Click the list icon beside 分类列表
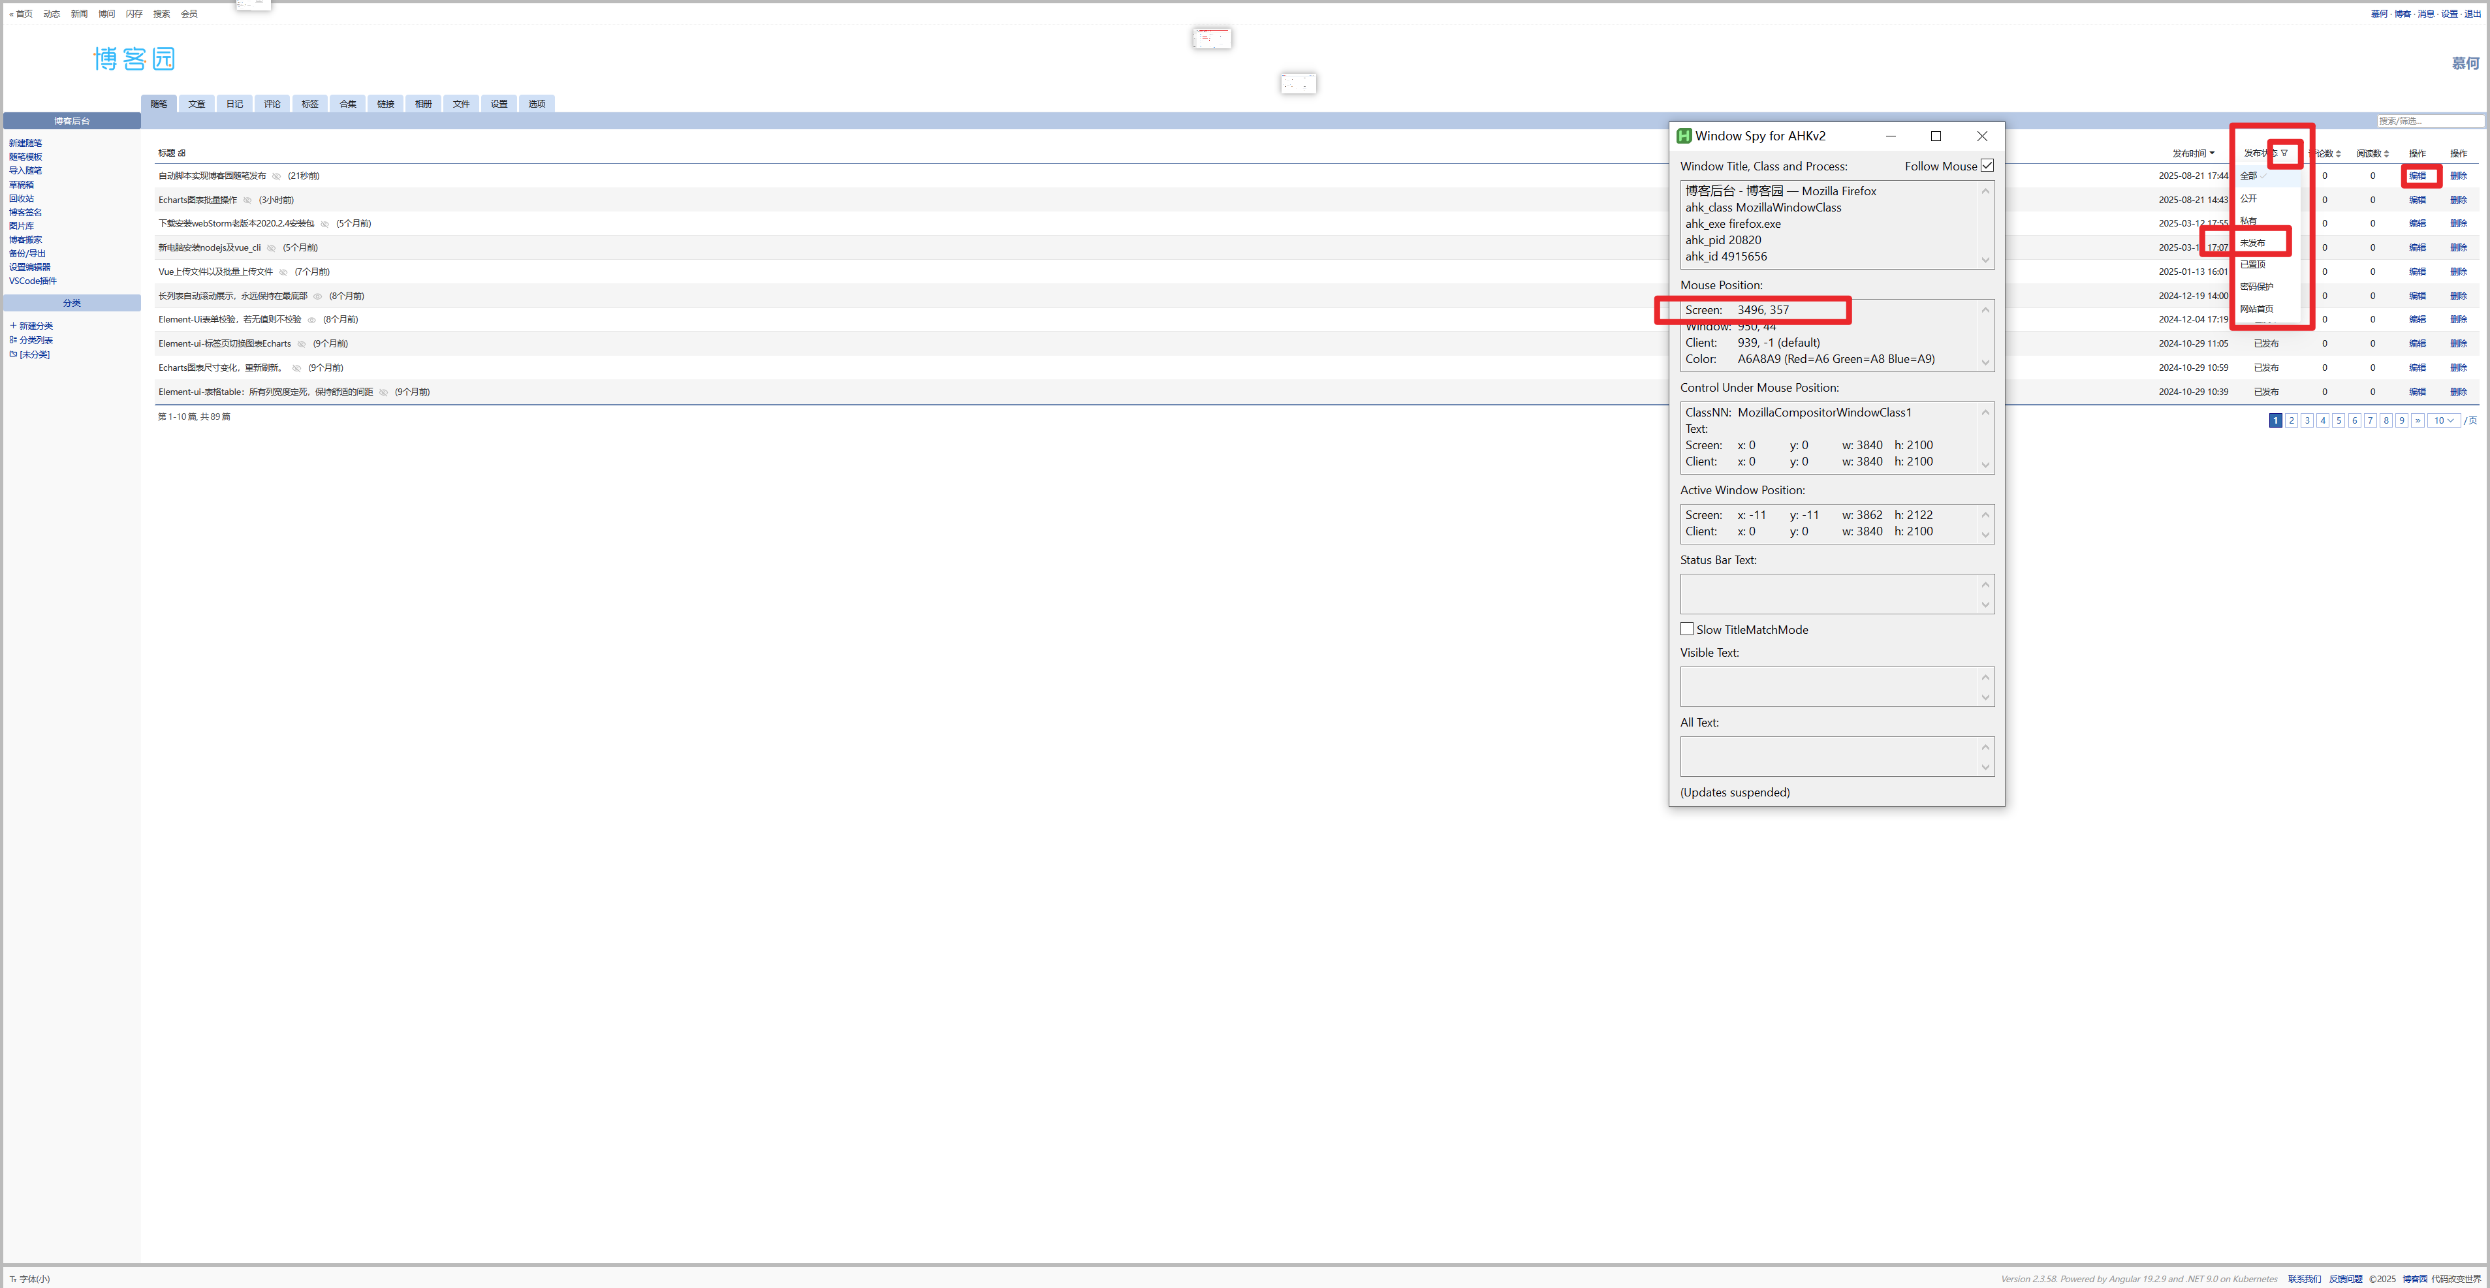This screenshot has width=2490, height=1288. pyautogui.click(x=14, y=340)
